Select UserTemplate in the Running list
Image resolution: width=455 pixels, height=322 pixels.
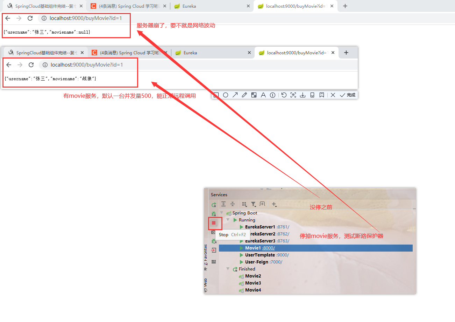(260, 255)
